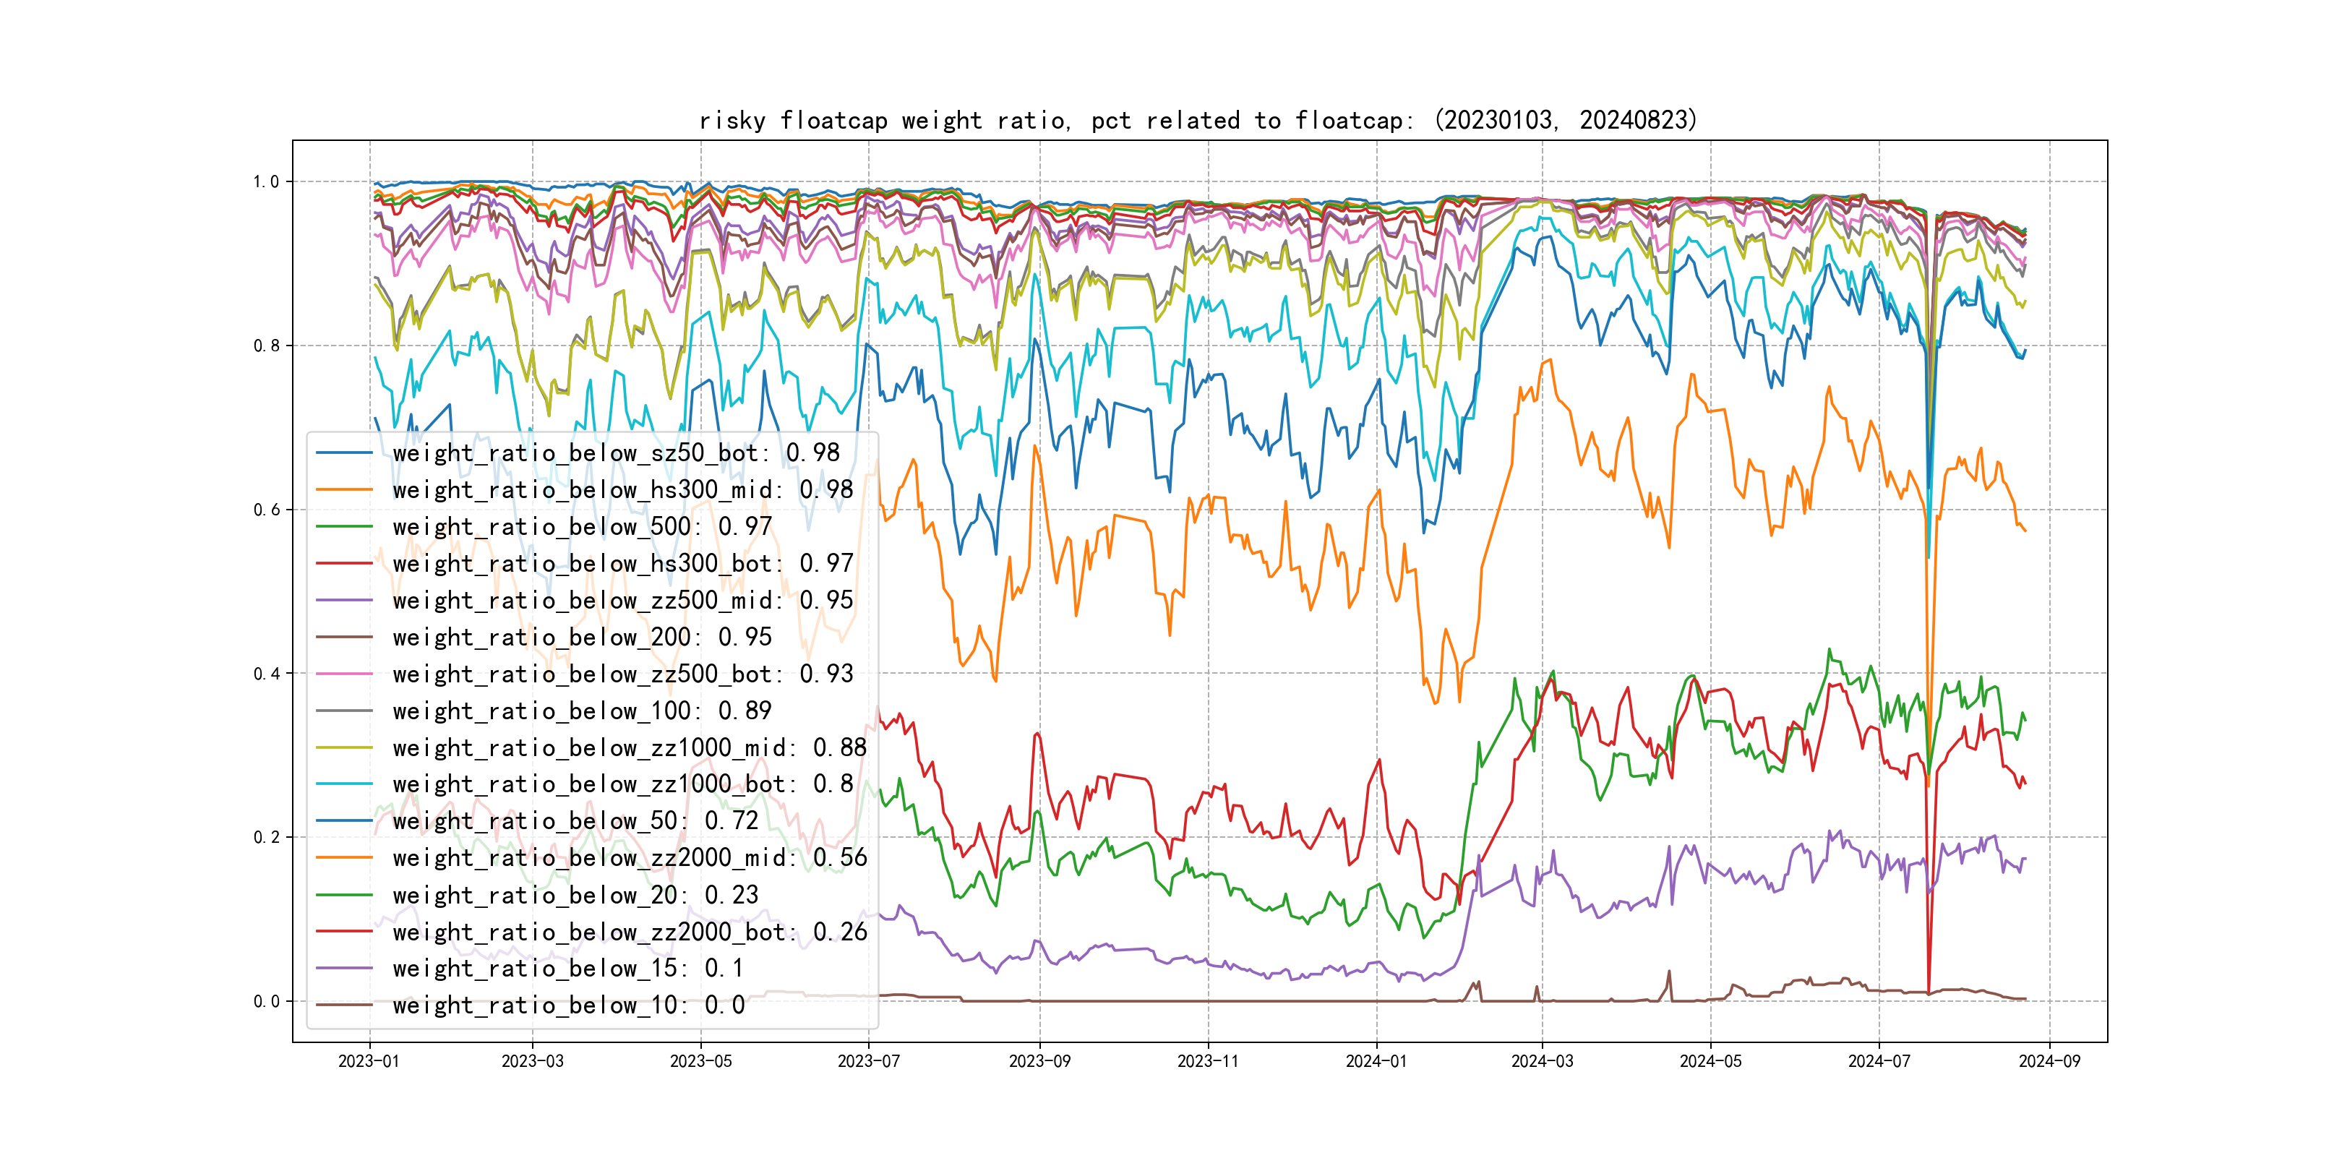
Task: Click legend label weight_ratio_below_500
Action: (582, 526)
